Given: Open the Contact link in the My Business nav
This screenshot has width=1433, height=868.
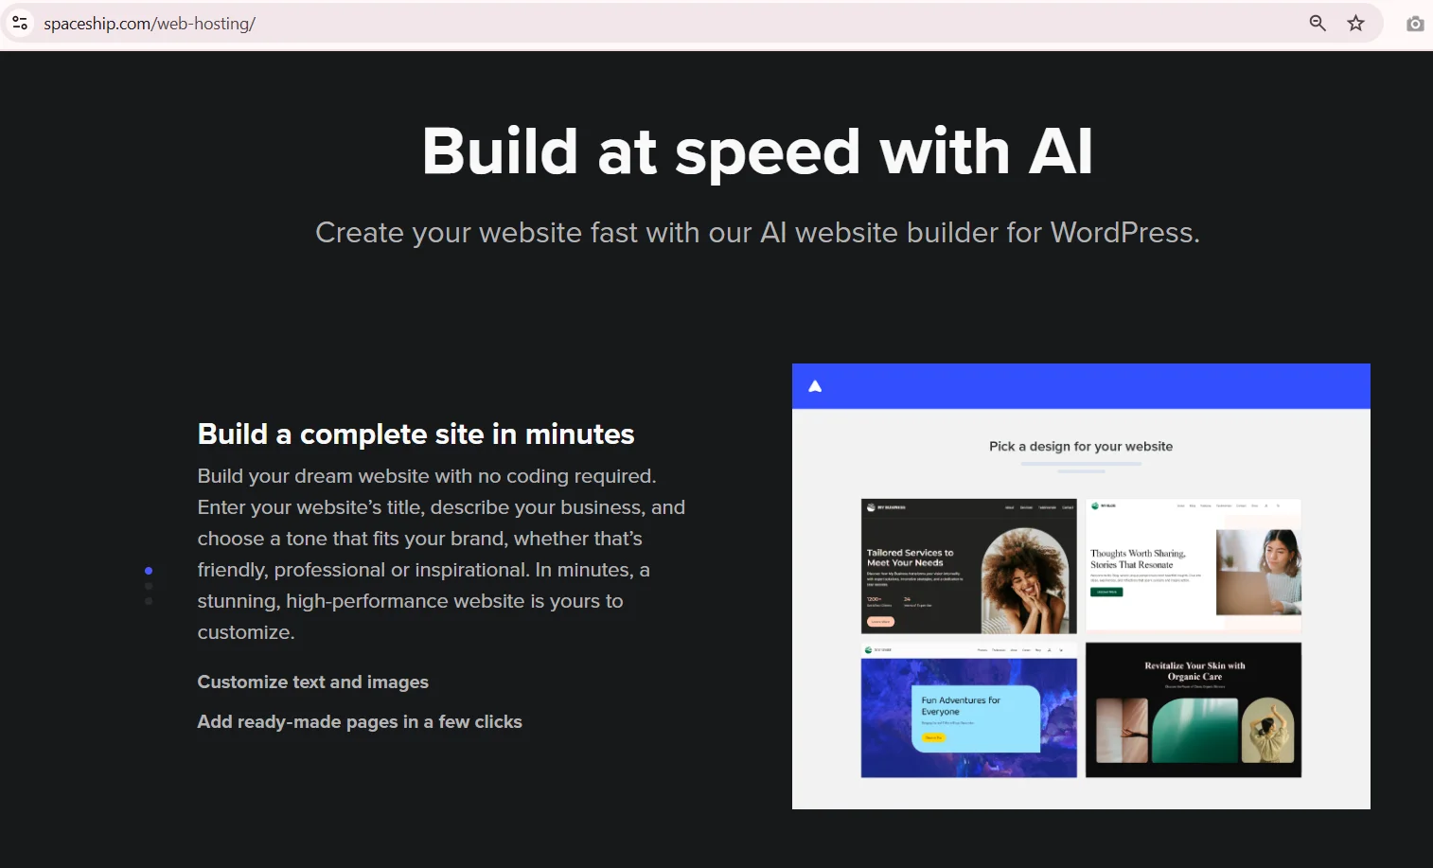Looking at the screenshot, I should click(1069, 507).
